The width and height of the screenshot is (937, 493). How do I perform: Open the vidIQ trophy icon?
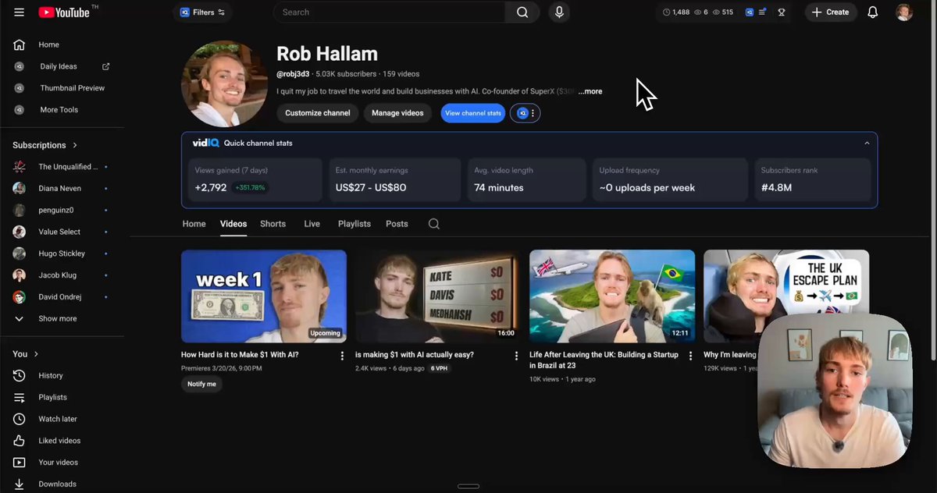[782, 12]
